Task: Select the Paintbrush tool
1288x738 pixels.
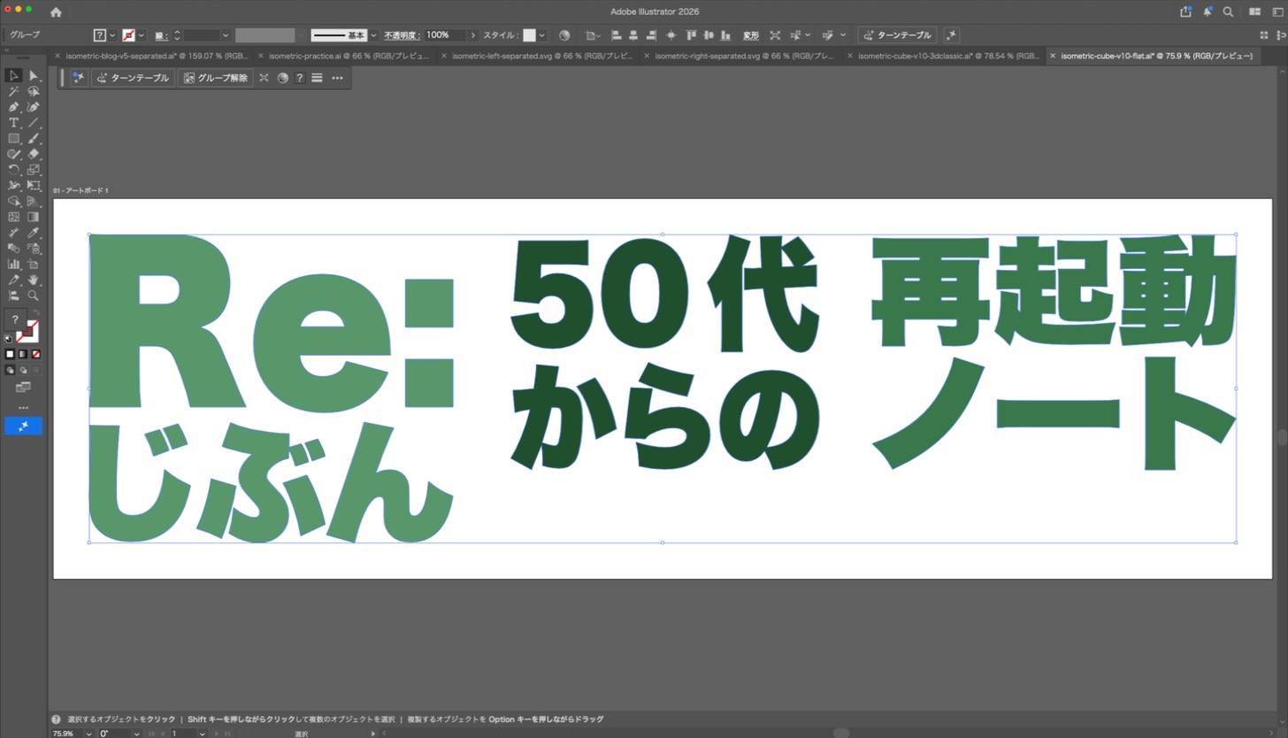Action: pos(34,139)
